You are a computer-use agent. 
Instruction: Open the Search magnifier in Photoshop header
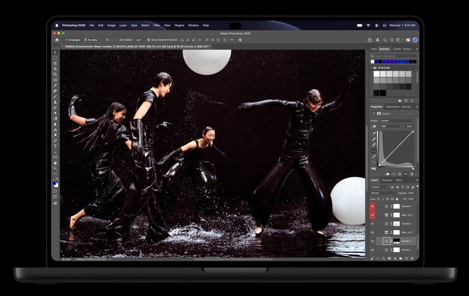pyautogui.click(x=385, y=40)
